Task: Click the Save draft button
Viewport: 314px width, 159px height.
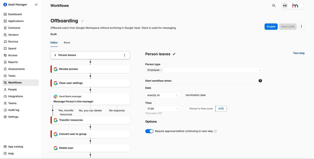Action: (x=288, y=27)
